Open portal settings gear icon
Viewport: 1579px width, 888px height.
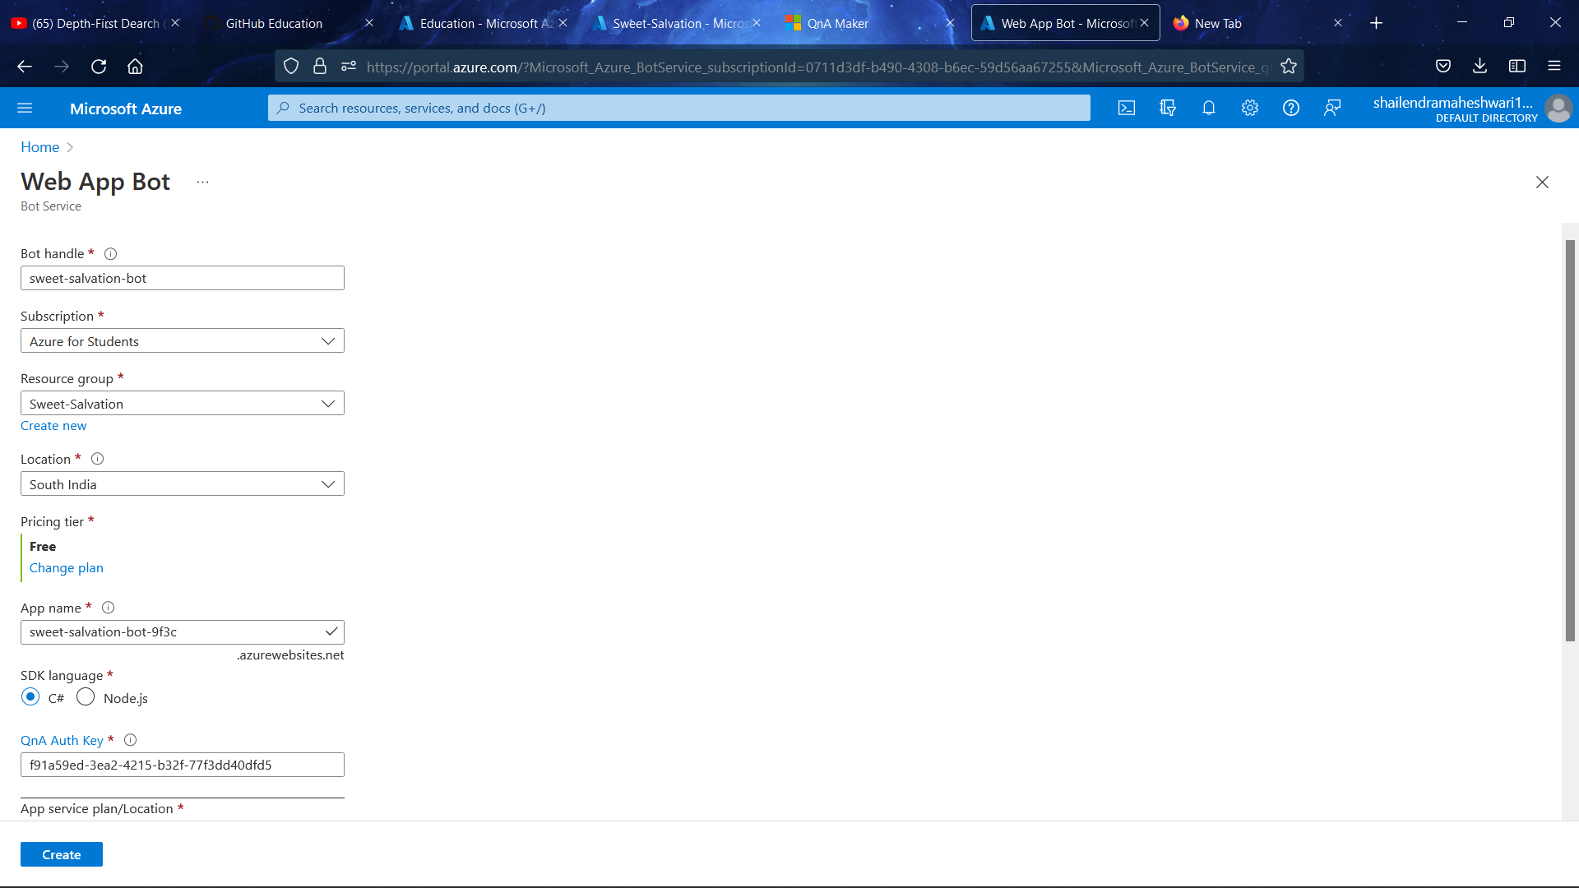1250,108
